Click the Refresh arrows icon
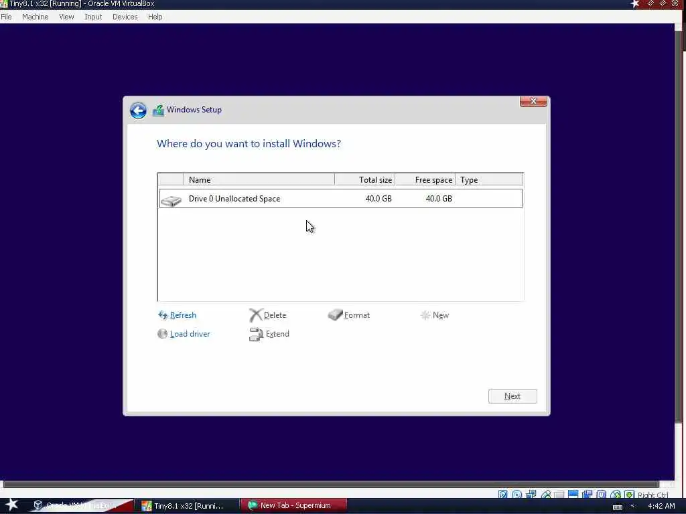The height and width of the screenshot is (514, 686). [163, 315]
